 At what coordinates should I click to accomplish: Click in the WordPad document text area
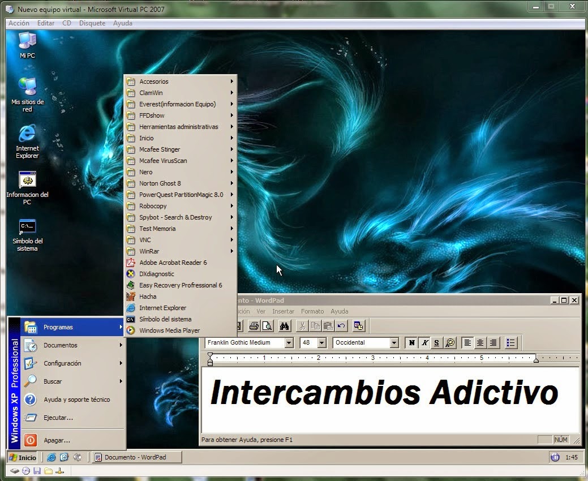(x=390, y=400)
